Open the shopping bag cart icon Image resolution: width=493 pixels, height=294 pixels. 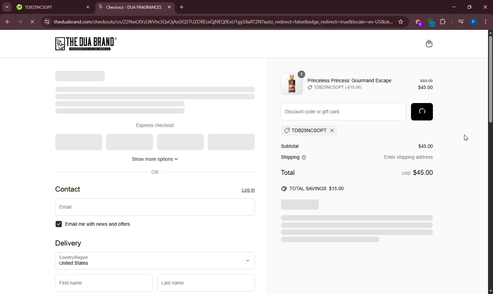[429, 44]
